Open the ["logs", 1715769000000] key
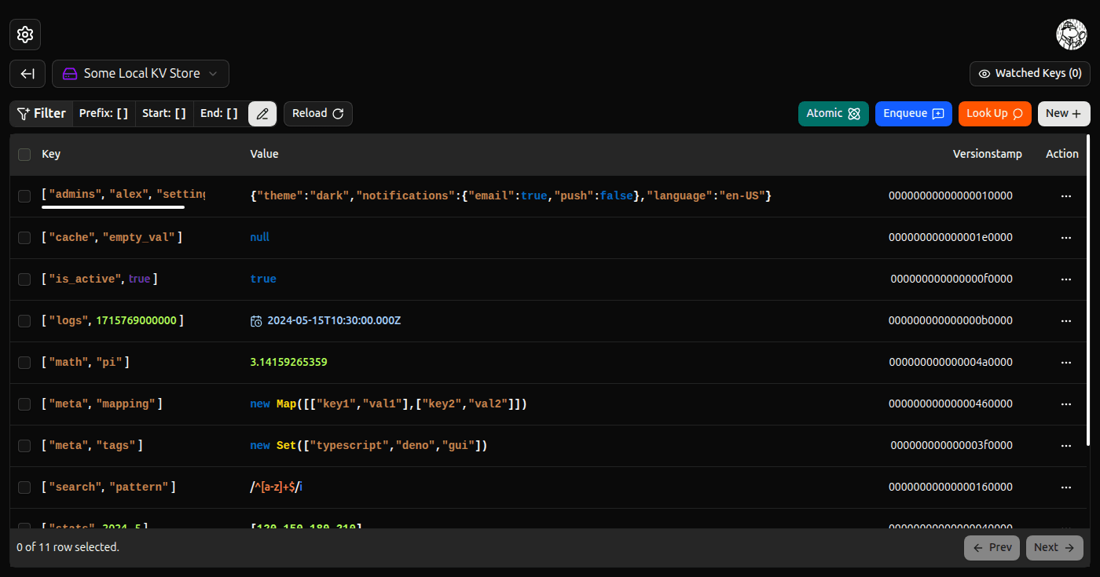Image resolution: width=1100 pixels, height=577 pixels. coord(113,320)
